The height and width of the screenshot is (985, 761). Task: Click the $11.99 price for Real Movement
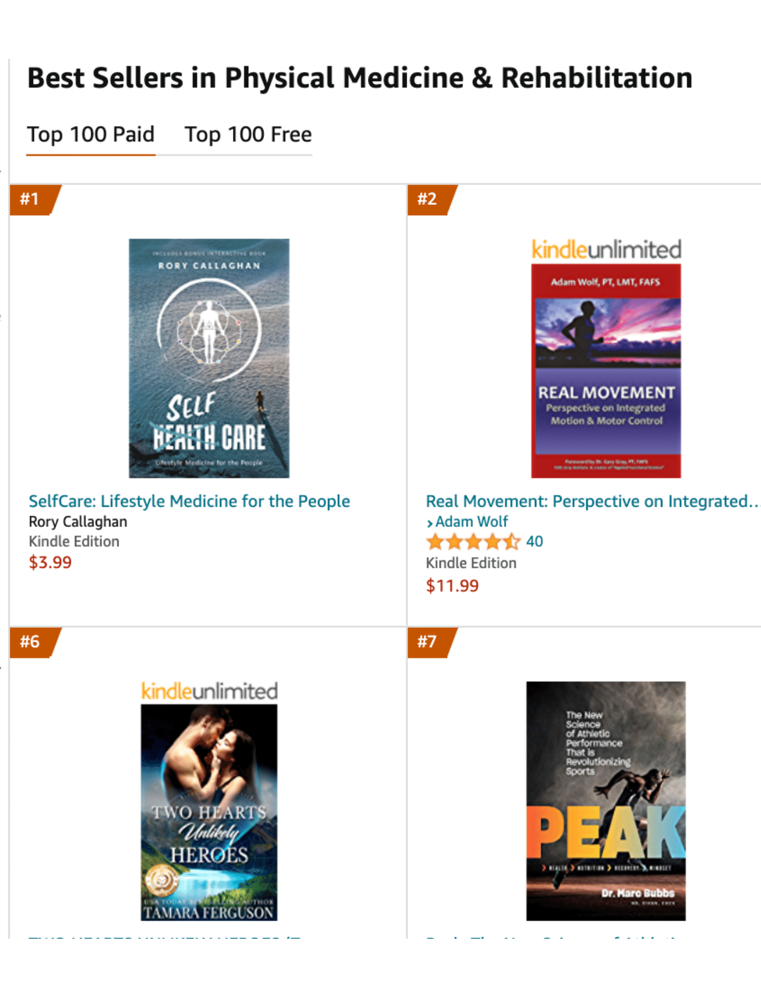pos(452,586)
